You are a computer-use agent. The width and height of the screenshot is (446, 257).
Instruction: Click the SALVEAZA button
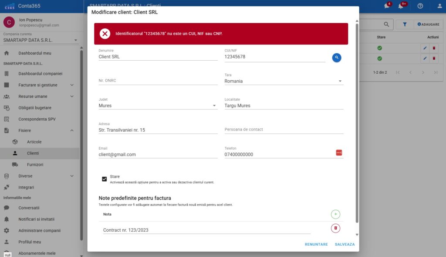click(x=345, y=244)
